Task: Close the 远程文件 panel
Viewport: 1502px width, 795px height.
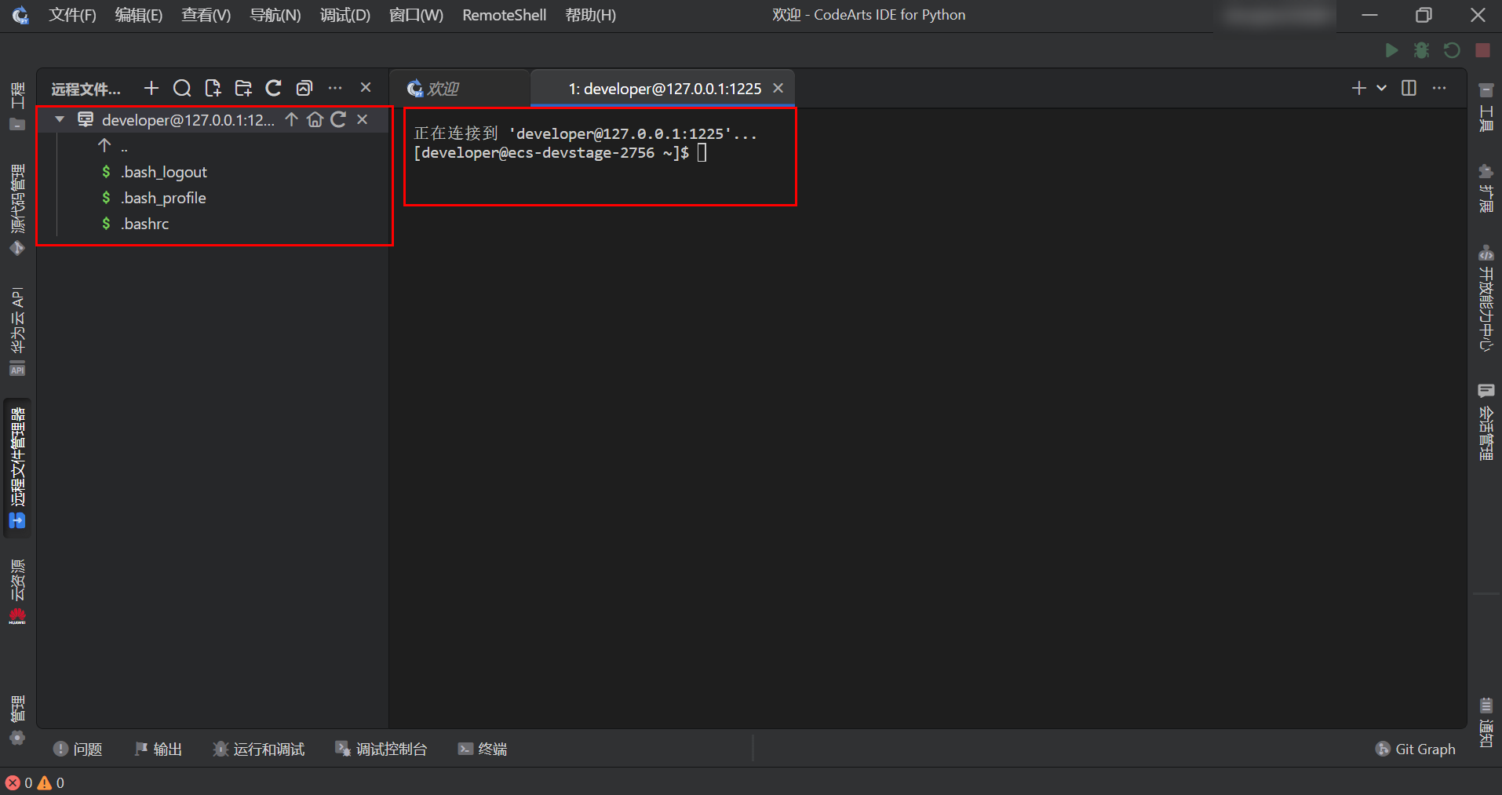Action: click(x=366, y=87)
